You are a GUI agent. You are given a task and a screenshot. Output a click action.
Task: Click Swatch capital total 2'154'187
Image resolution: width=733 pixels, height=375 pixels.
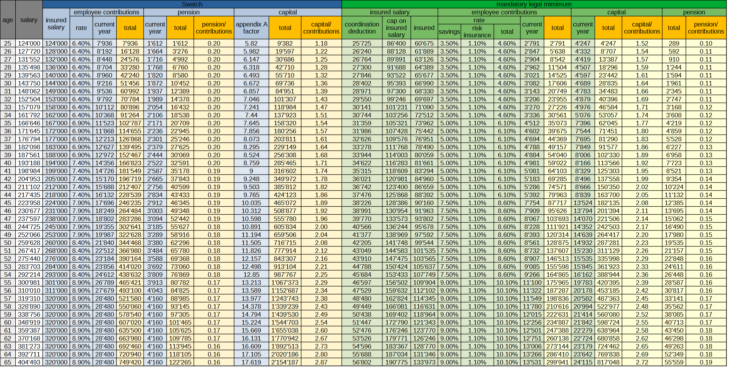(285, 362)
